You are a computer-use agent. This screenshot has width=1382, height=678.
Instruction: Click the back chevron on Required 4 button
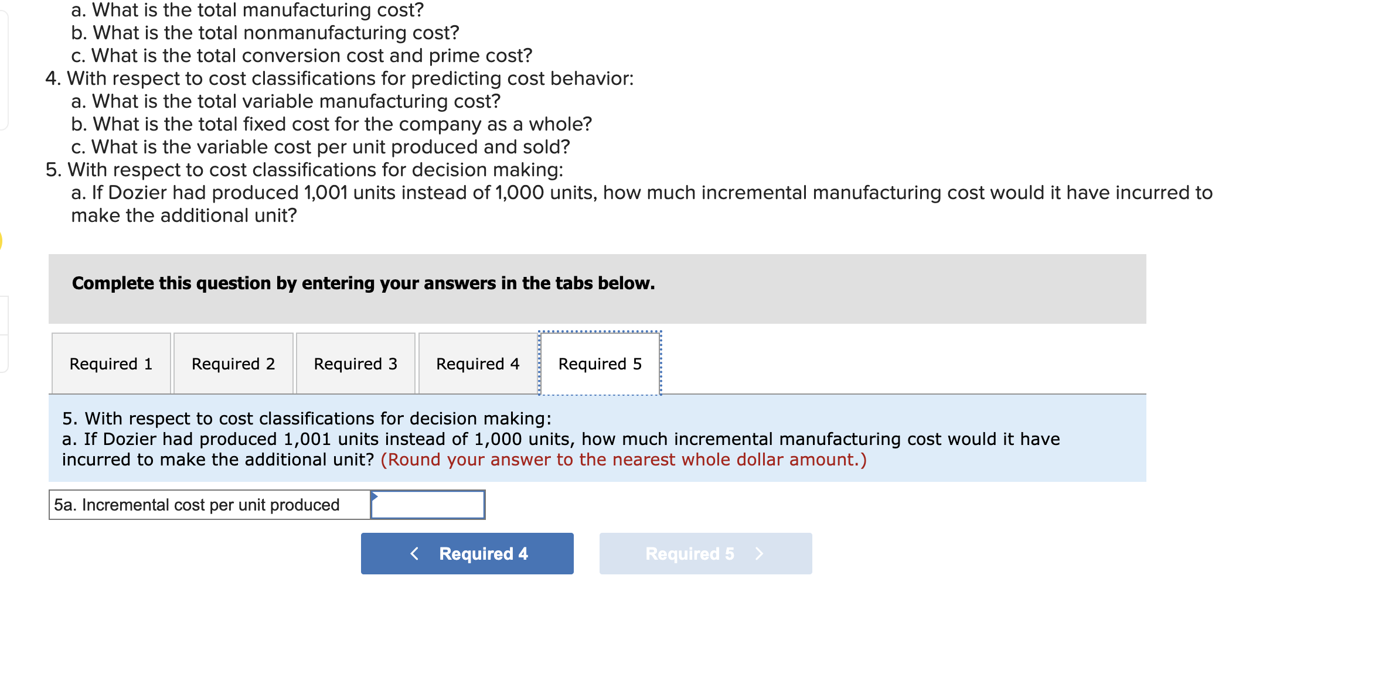tap(415, 553)
